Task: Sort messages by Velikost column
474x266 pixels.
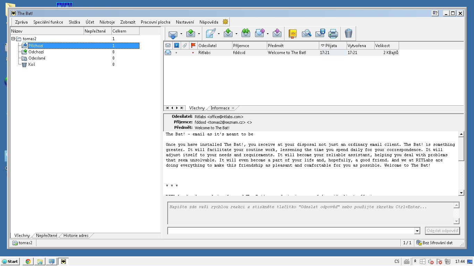Action: [x=387, y=45]
